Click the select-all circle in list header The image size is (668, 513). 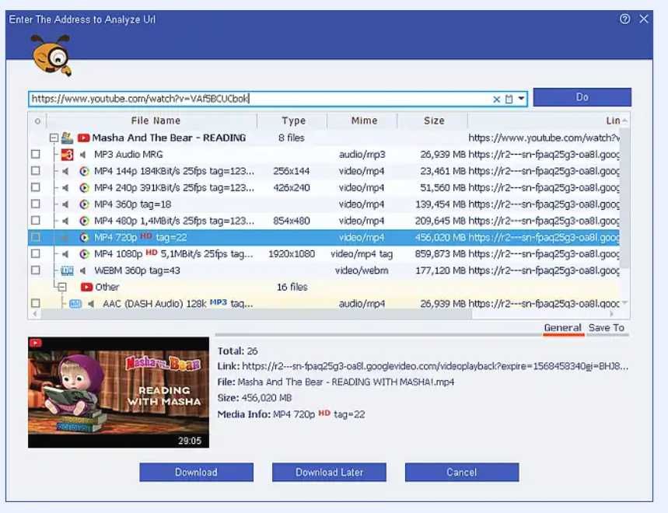(37, 122)
